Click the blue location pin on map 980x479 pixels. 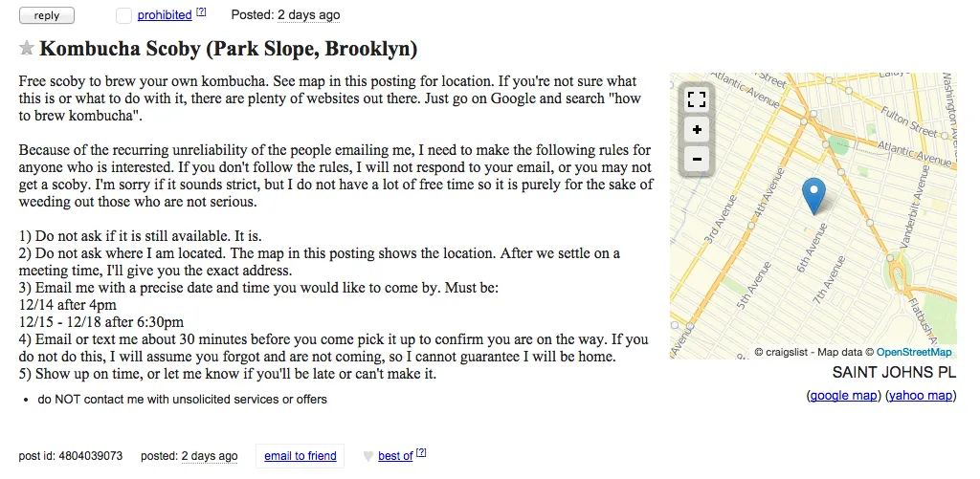pyautogui.click(x=813, y=195)
